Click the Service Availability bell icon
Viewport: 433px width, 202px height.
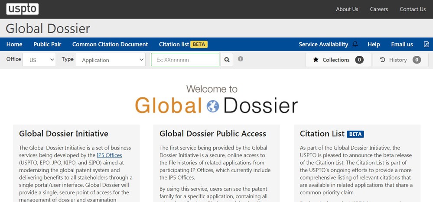pyautogui.click(x=355, y=44)
